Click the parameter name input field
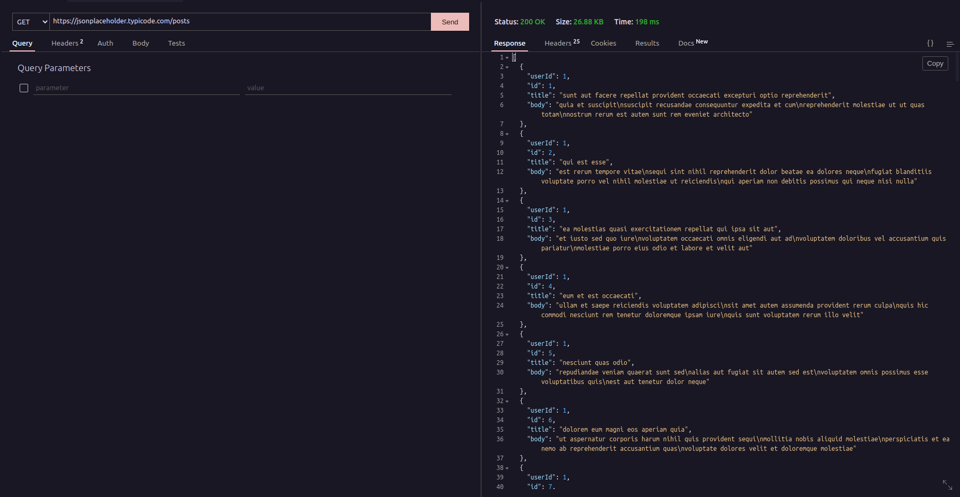The height and width of the screenshot is (497, 960). point(135,88)
